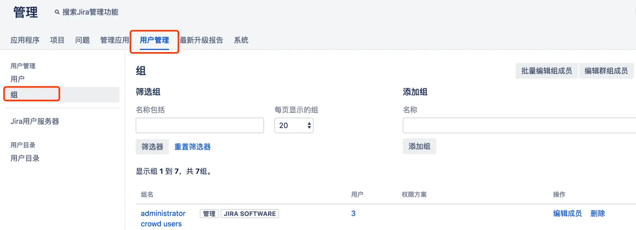Image resolution: width=636 pixels, height=230 pixels.
Task: Open the 每页显示的组 dropdown
Action: [294, 126]
